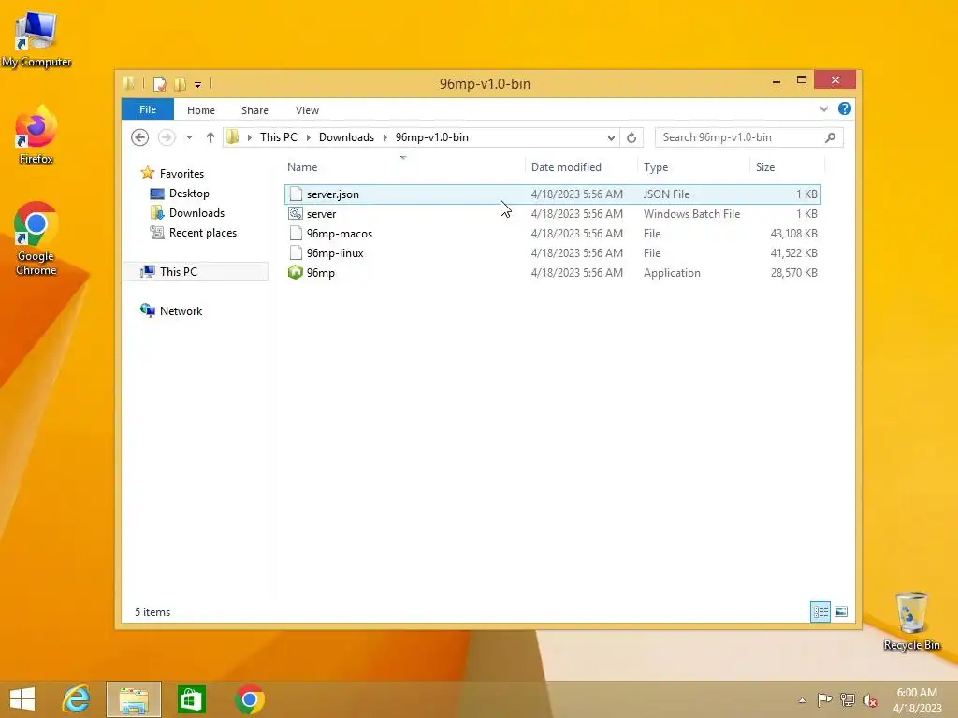Select the server batch file
Viewport: 958px width, 718px height.
coord(552,214)
